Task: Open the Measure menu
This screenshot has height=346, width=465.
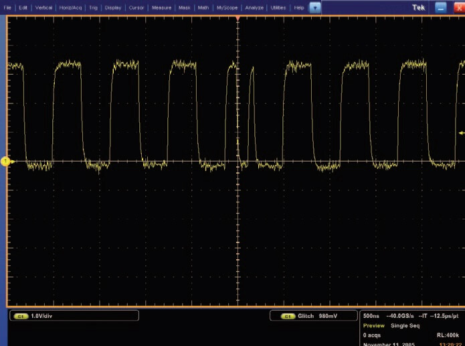Action: (x=161, y=7)
